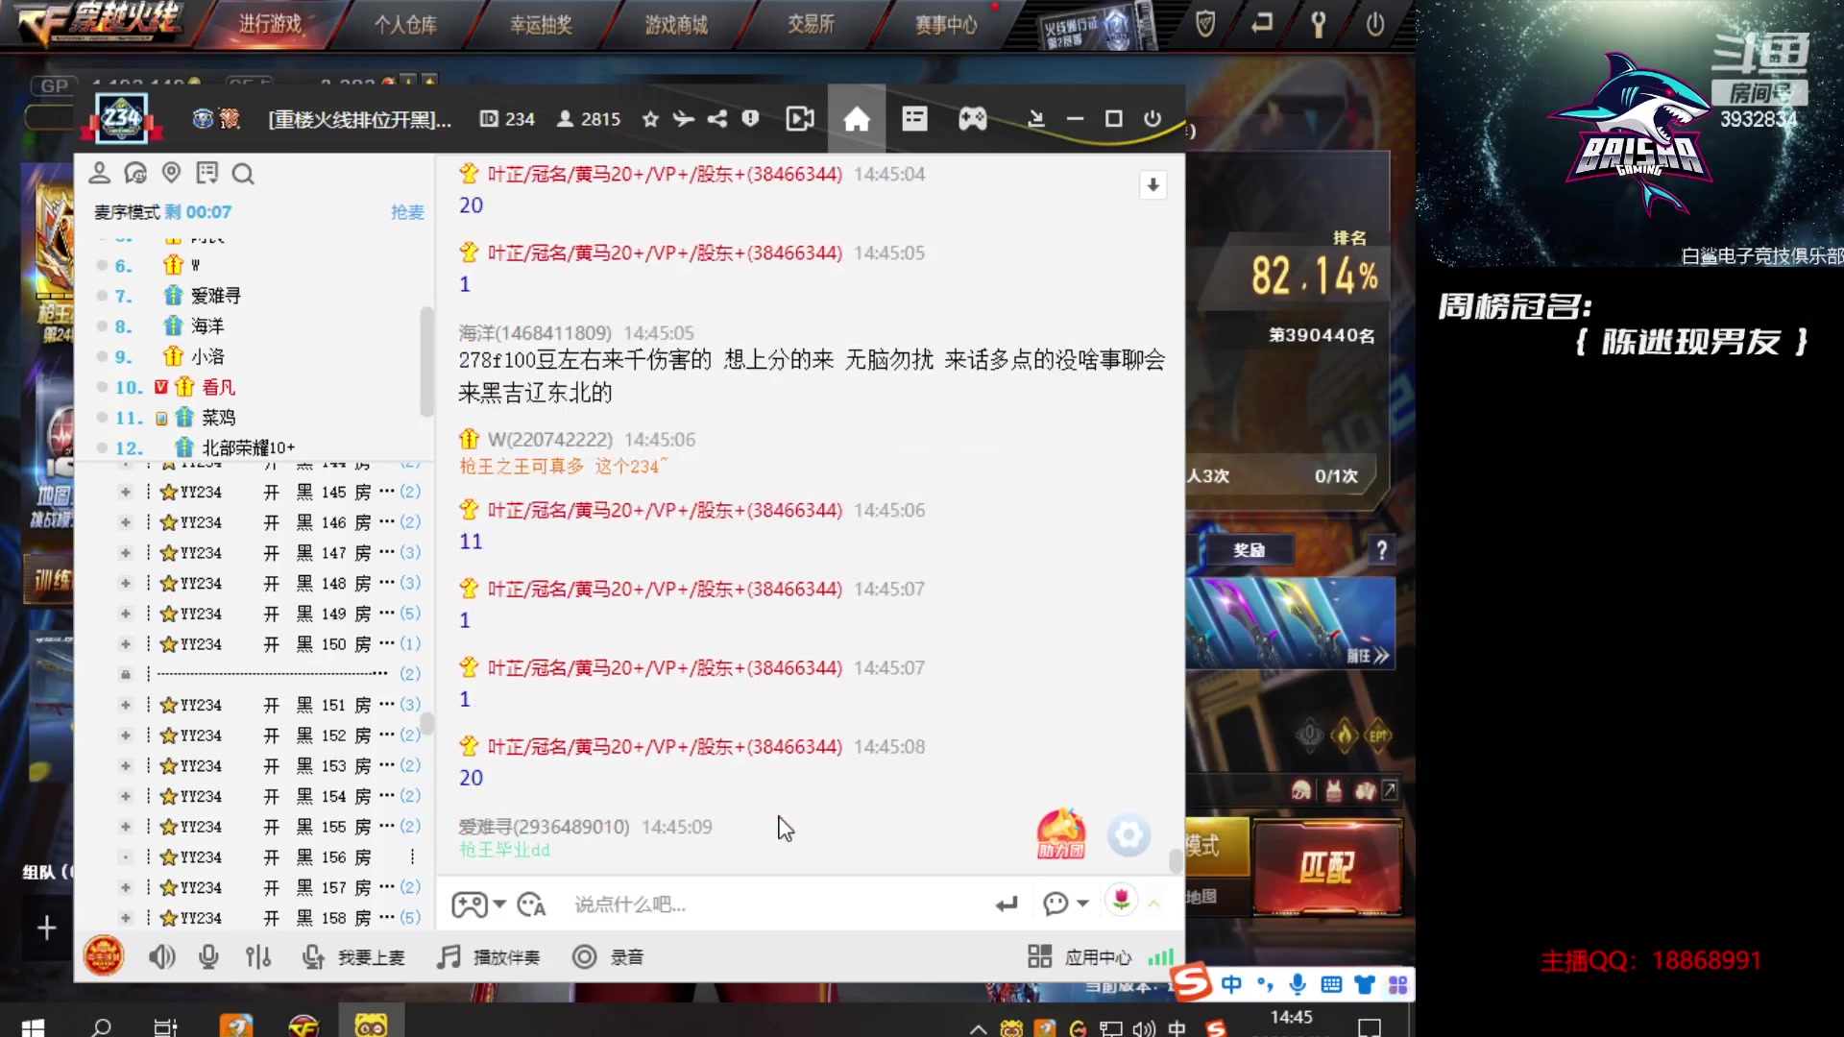This screenshot has width=1844, height=1037.
Task: Expand the 黑 147 房 channel row
Action: click(125, 553)
